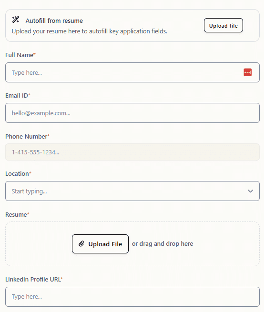Click the magic wand autofill icon

pos(16,20)
